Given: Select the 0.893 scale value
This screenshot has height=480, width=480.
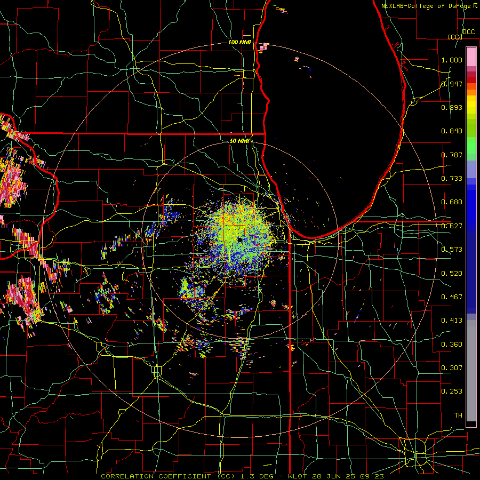Looking at the screenshot, I should tap(452, 107).
